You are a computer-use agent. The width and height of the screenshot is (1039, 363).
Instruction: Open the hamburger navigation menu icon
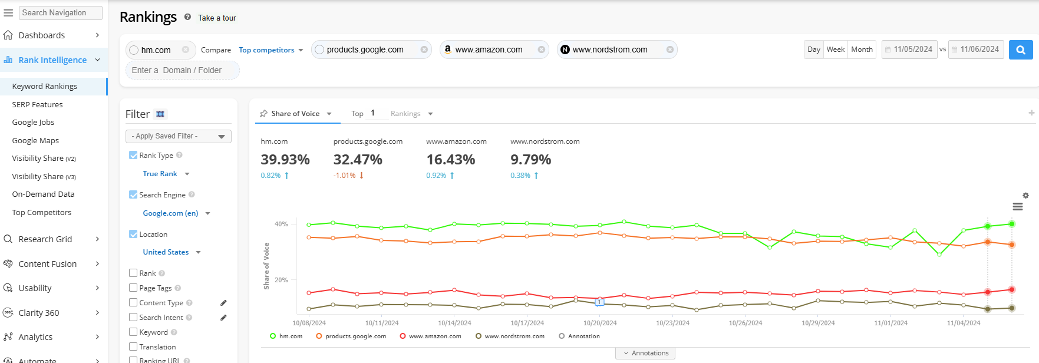pyautogui.click(x=8, y=12)
